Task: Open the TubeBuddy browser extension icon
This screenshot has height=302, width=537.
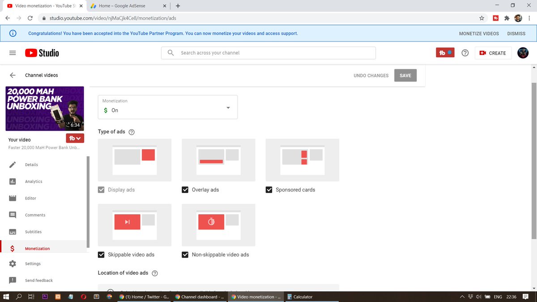Action: click(x=495, y=18)
